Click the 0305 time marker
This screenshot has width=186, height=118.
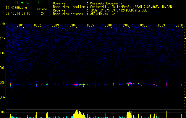[x=90, y=25]
